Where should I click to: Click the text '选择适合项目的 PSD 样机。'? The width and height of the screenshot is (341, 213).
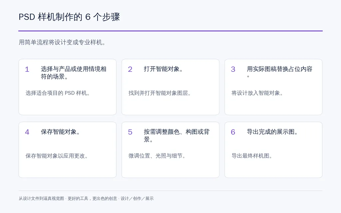tap(57, 93)
